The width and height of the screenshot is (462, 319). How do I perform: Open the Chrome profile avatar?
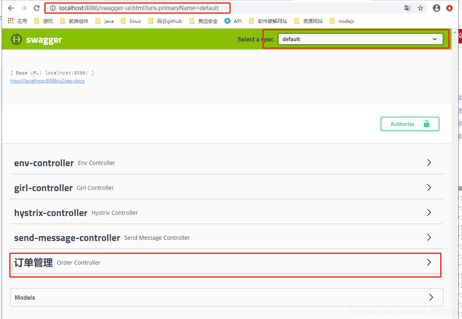tap(437, 8)
